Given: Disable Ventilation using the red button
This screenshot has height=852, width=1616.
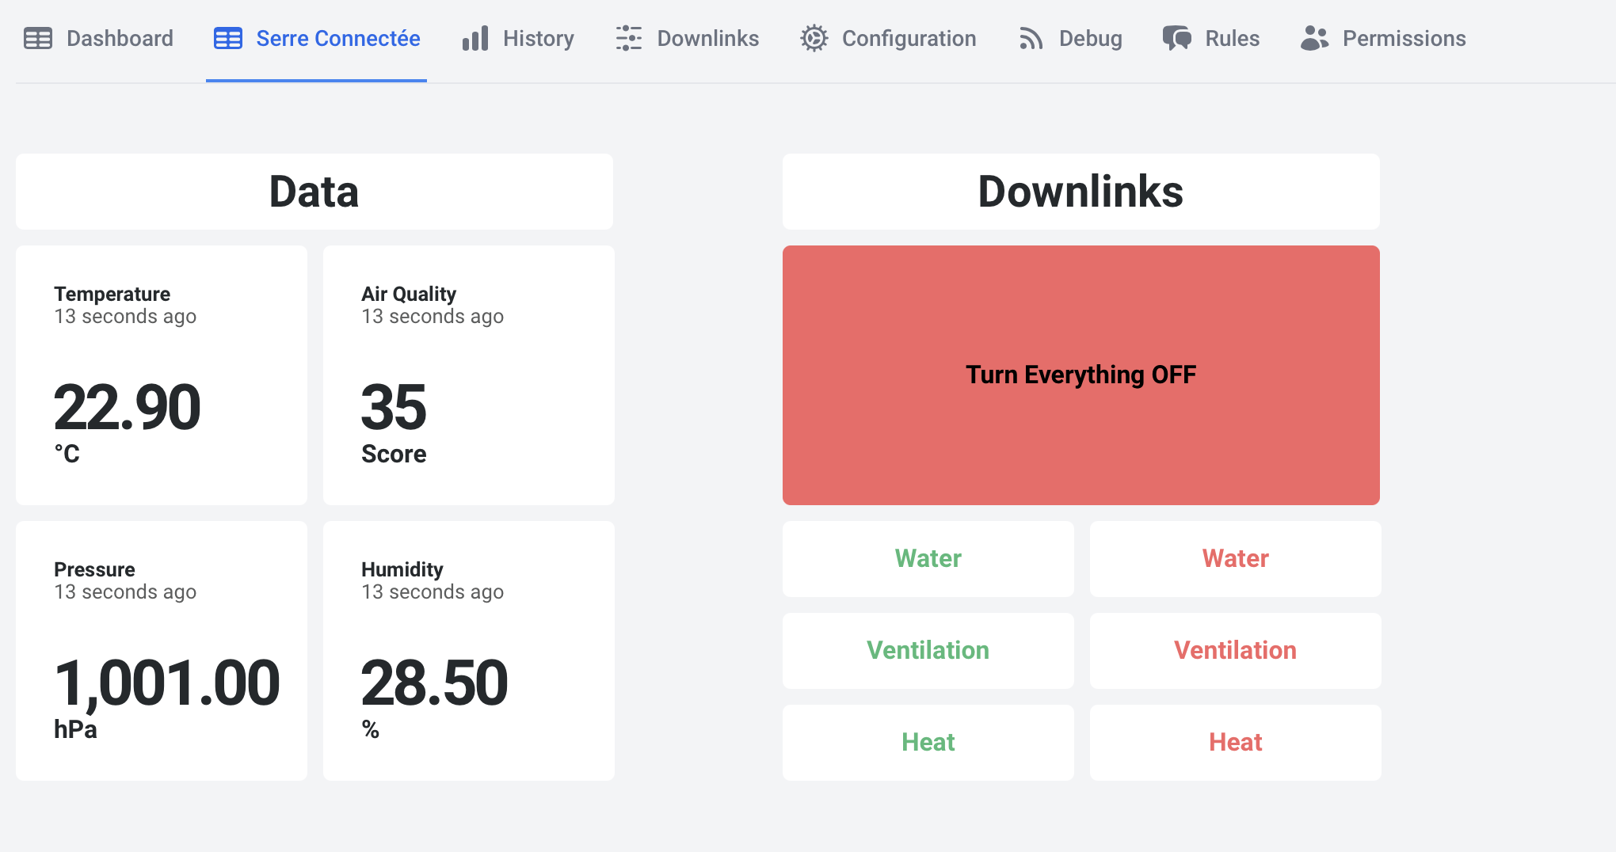Looking at the screenshot, I should tap(1234, 651).
